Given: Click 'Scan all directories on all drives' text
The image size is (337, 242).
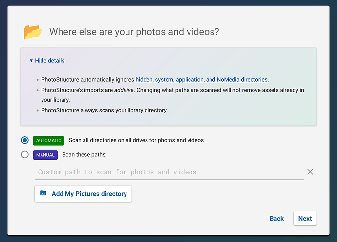Looking at the screenshot, I should pos(136,140).
